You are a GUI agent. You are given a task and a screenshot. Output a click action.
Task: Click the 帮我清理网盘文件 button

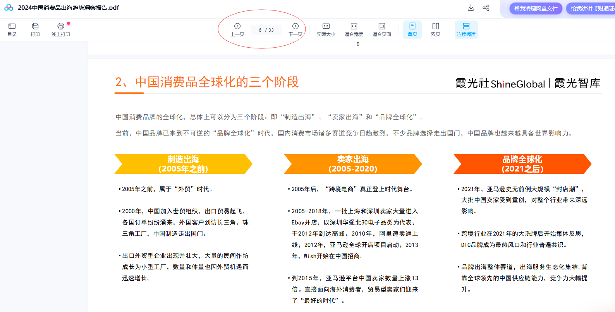(x=536, y=9)
